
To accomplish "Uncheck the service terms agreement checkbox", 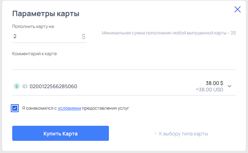I will pos(15,108).
